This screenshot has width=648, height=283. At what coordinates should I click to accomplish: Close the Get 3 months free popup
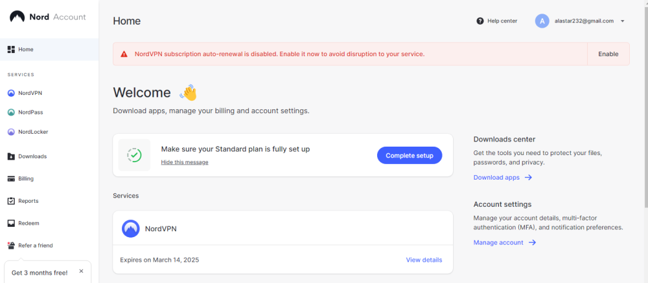[x=81, y=271]
